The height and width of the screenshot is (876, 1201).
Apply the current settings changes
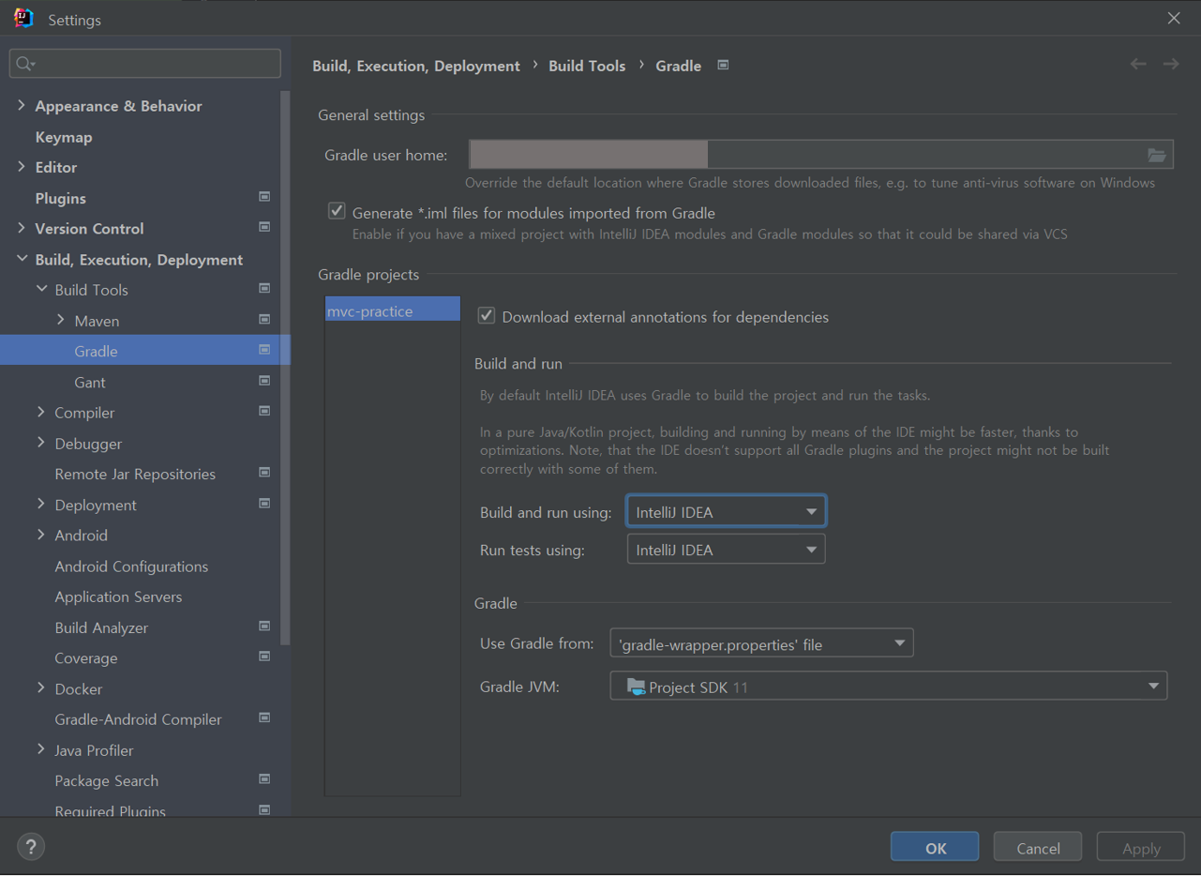point(1140,846)
